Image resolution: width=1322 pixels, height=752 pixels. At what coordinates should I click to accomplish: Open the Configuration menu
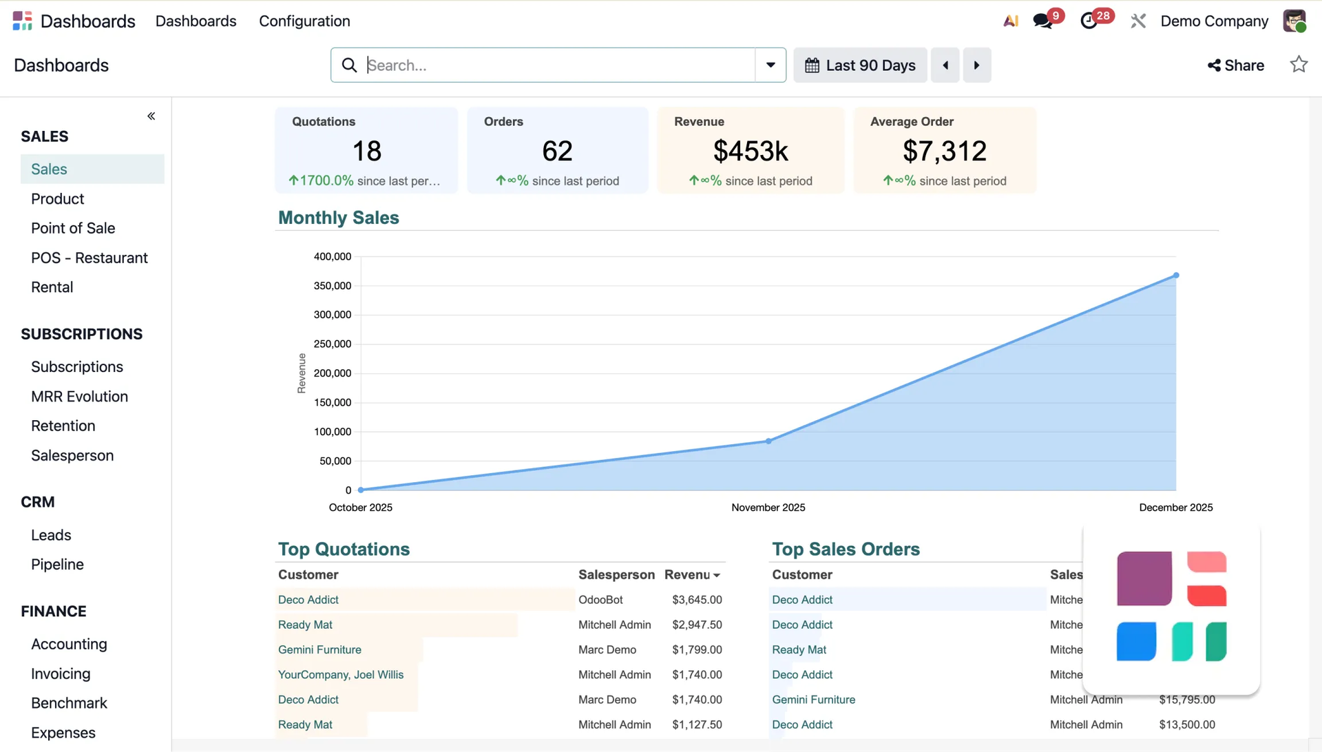[304, 21]
